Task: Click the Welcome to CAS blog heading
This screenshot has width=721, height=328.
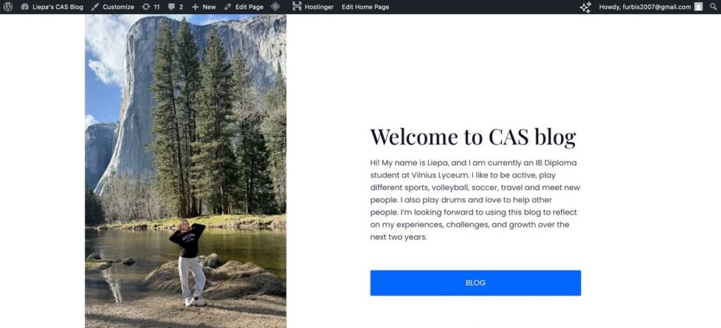Action: point(473,137)
